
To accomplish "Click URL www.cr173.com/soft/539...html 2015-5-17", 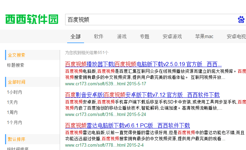I will pyautogui.click(x=106, y=84).
